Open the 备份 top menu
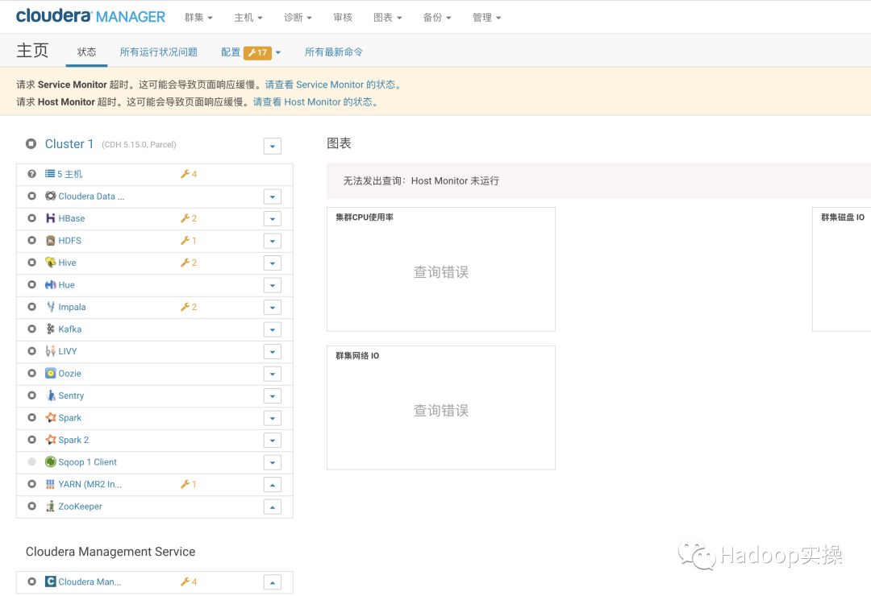Image resolution: width=871 pixels, height=596 pixels. click(x=437, y=17)
